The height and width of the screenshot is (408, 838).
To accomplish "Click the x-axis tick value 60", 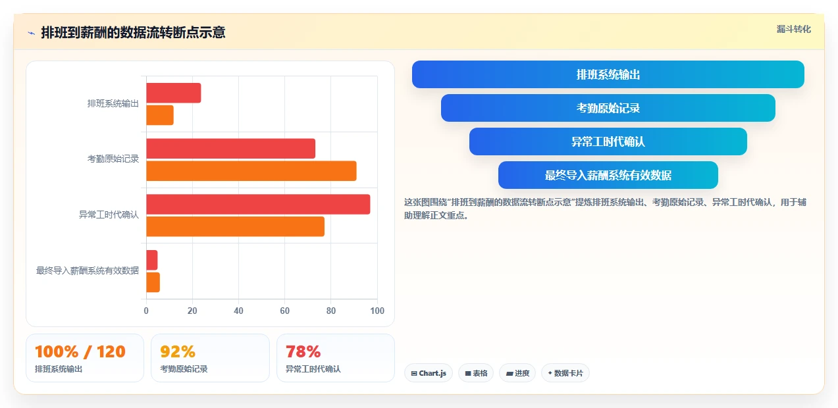I will [285, 311].
